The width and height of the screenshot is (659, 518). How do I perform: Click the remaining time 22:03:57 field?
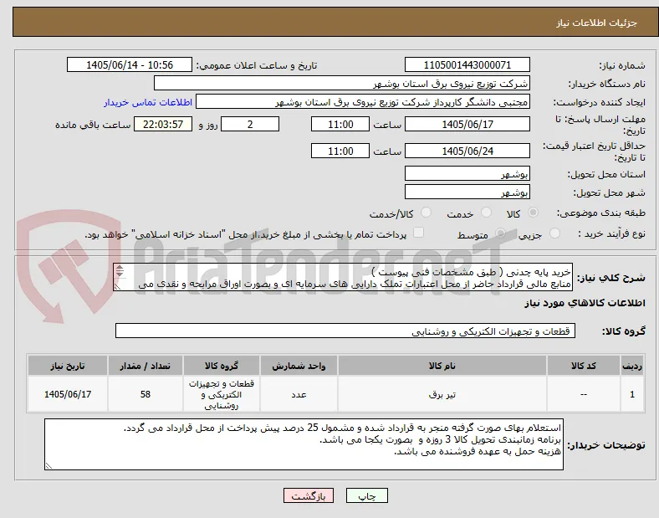click(x=163, y=125)
